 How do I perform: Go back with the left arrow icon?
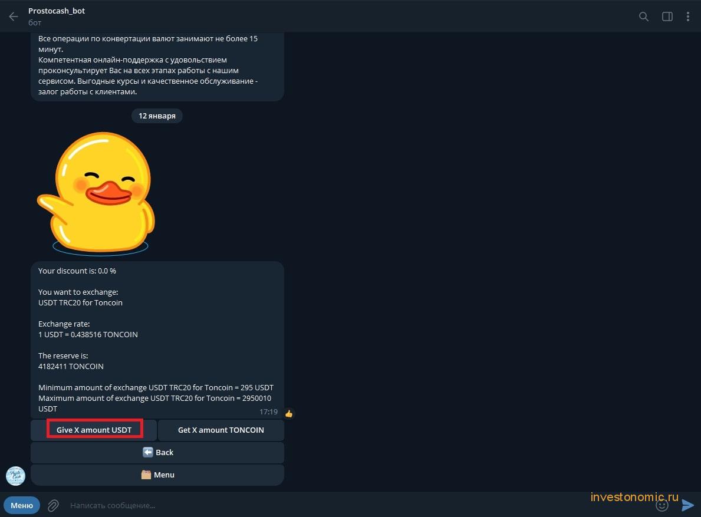click(x=14, y=17)
